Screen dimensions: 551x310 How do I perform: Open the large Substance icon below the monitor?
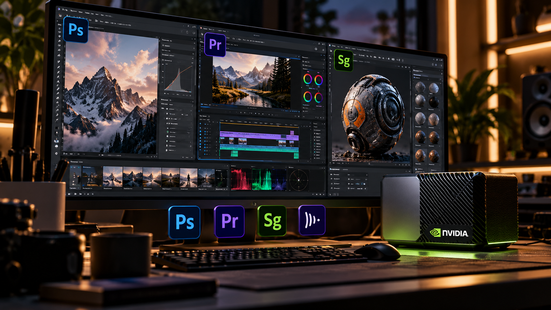pos(272,221)
